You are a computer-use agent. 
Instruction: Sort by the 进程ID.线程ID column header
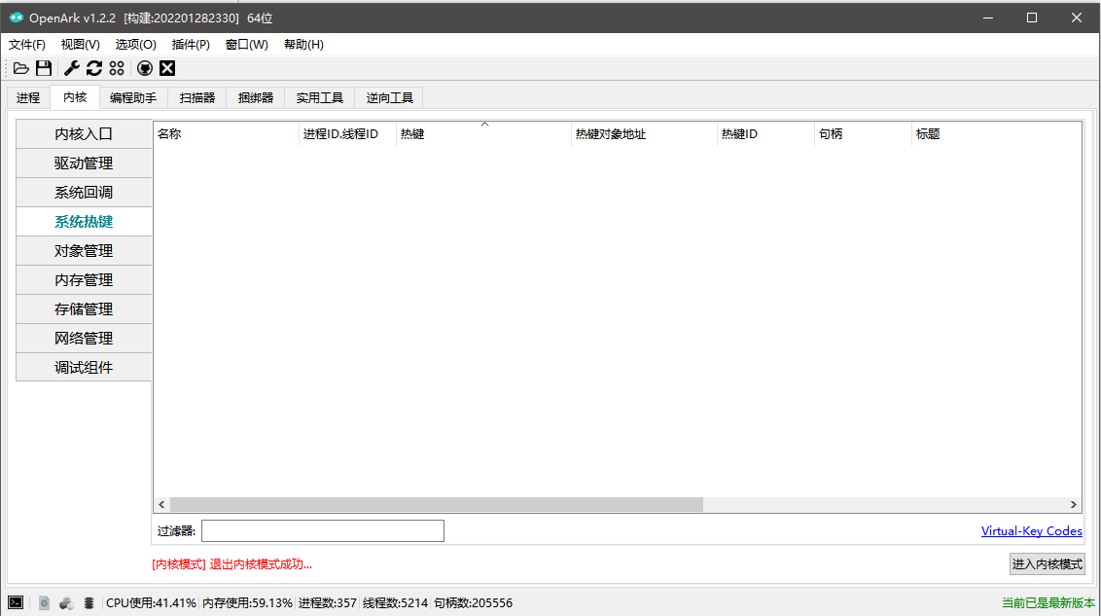point(347,133)
